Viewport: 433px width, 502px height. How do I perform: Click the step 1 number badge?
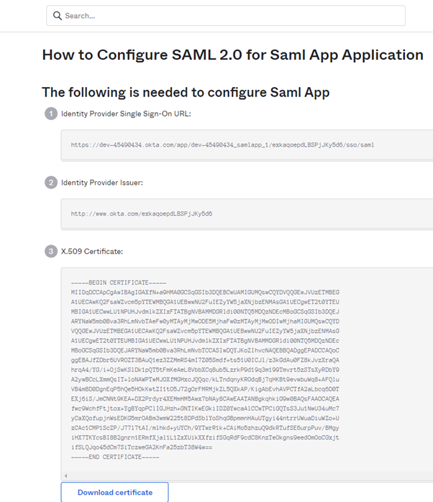pos(50,114)
